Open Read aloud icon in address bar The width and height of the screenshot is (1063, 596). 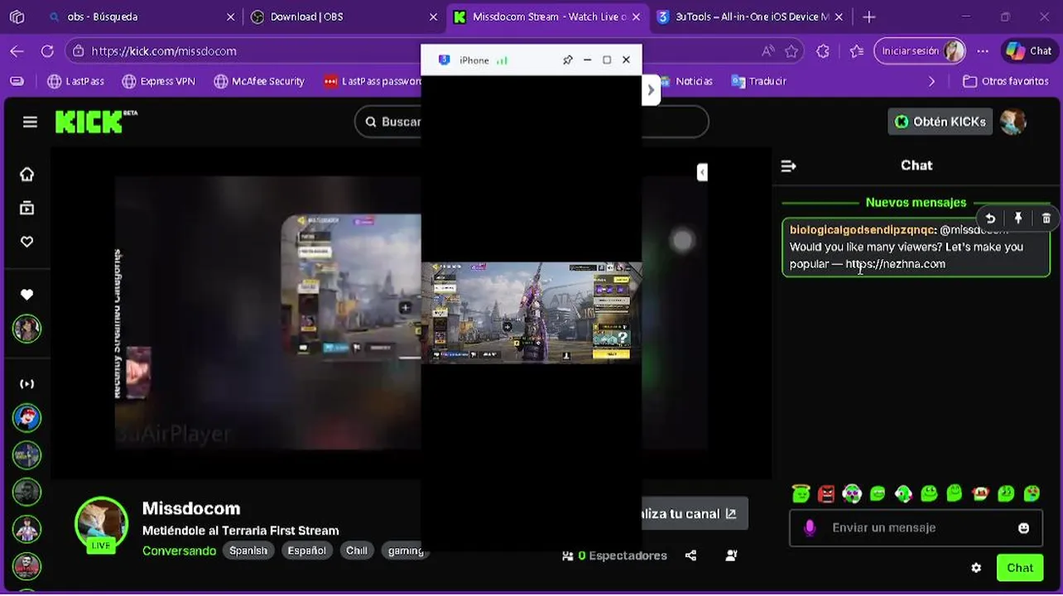[x=768, y=50]
